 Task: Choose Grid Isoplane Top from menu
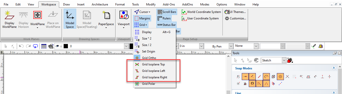153,64
